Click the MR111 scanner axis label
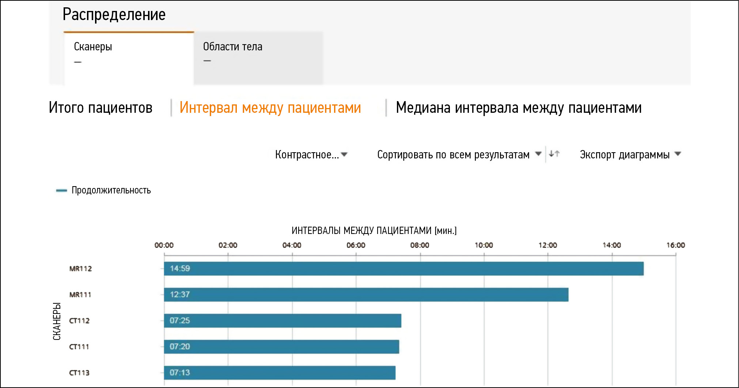739x388 pixels. (80, 295)
